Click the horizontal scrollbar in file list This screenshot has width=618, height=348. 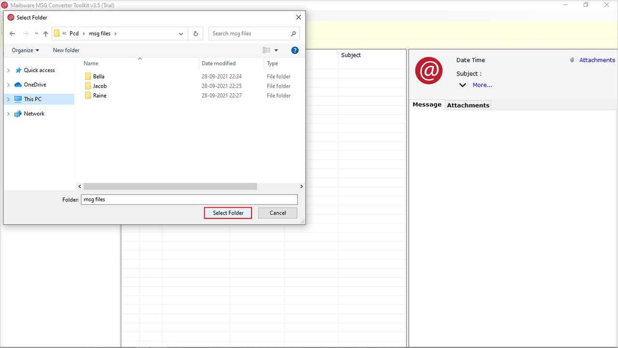pos(170,187)
